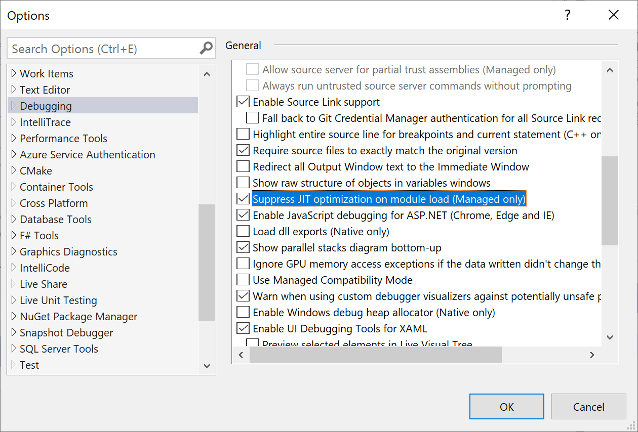This screenshot has height=432, width=638.
Task: Confirm settings with OK
Action: [506, 406]
